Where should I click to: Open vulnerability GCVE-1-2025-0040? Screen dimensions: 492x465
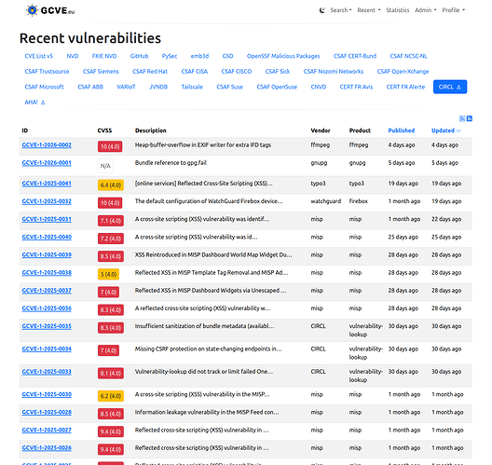tap(47, 238)
